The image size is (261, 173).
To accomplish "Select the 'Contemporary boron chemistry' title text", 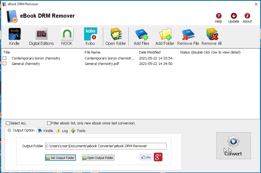I will pos(36,58).
